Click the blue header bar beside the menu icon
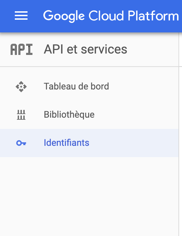Screen dimensions: 182x236 coord(36,16)
